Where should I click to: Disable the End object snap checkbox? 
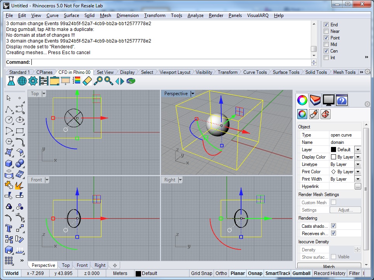click(x=326, y=25)
